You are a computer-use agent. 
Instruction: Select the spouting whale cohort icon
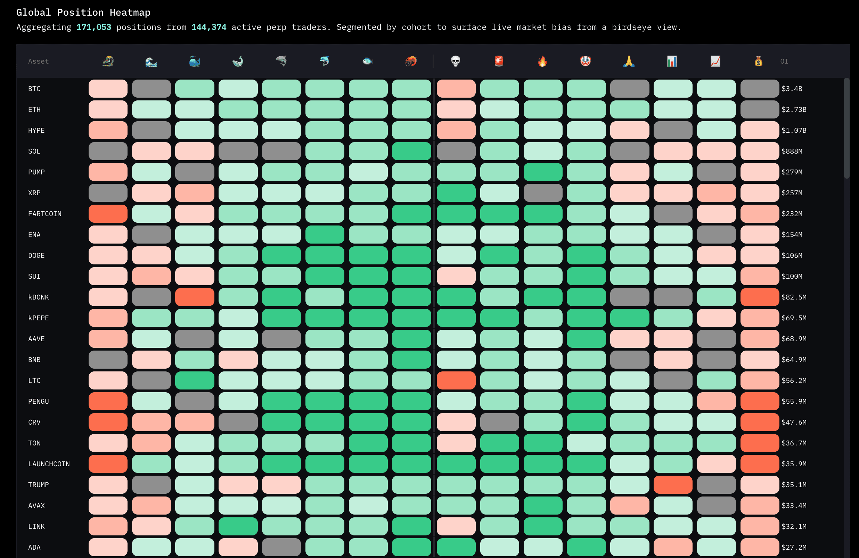pos(195,61)
